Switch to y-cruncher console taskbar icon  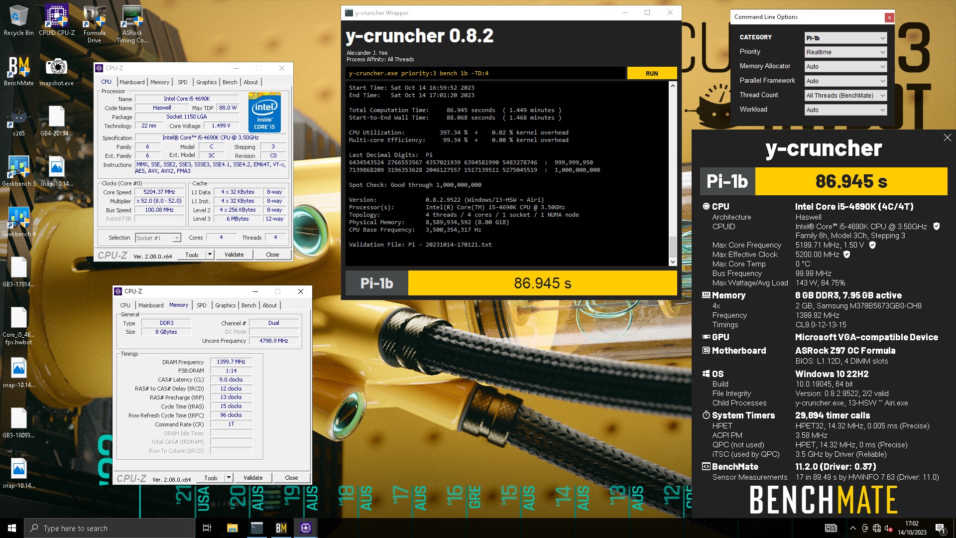coord(257,528)
